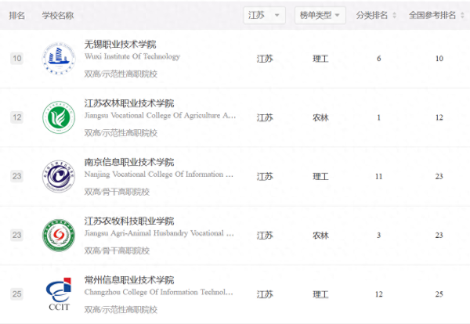
Task: Click 理工 type in 无锡职业技术学院 row
Action: click(320, 59)
